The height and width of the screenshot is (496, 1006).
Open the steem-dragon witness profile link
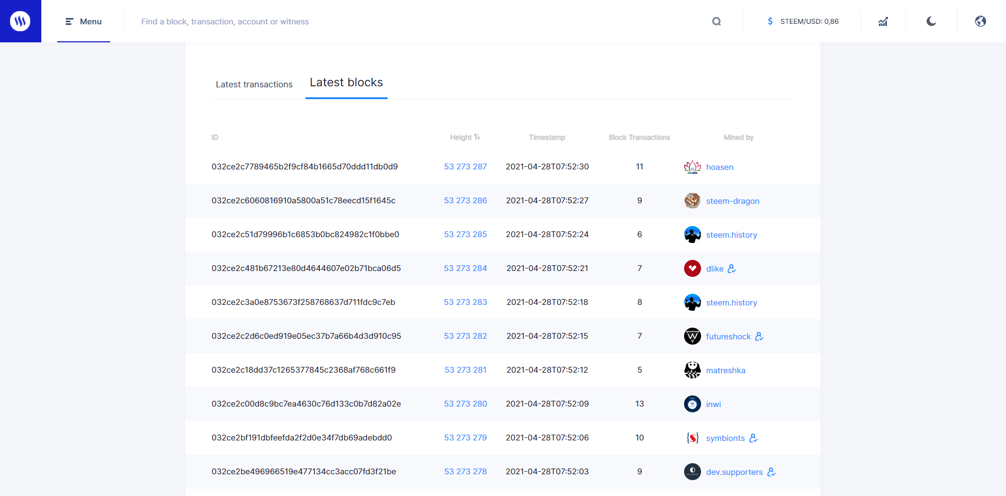pyautogui.click(x=733, y=201)
